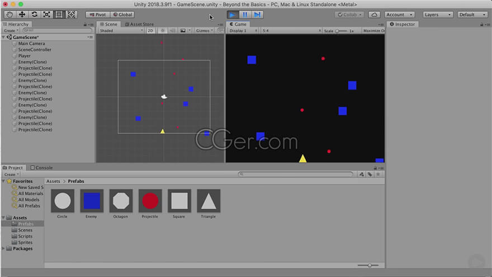This screenshot has height=277, width=492.
Task: Select the Triangle prefab thumbnail
Action: (209, 201)
